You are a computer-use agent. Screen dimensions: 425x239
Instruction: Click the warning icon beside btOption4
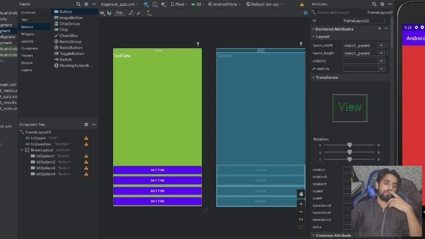[86, 174]
